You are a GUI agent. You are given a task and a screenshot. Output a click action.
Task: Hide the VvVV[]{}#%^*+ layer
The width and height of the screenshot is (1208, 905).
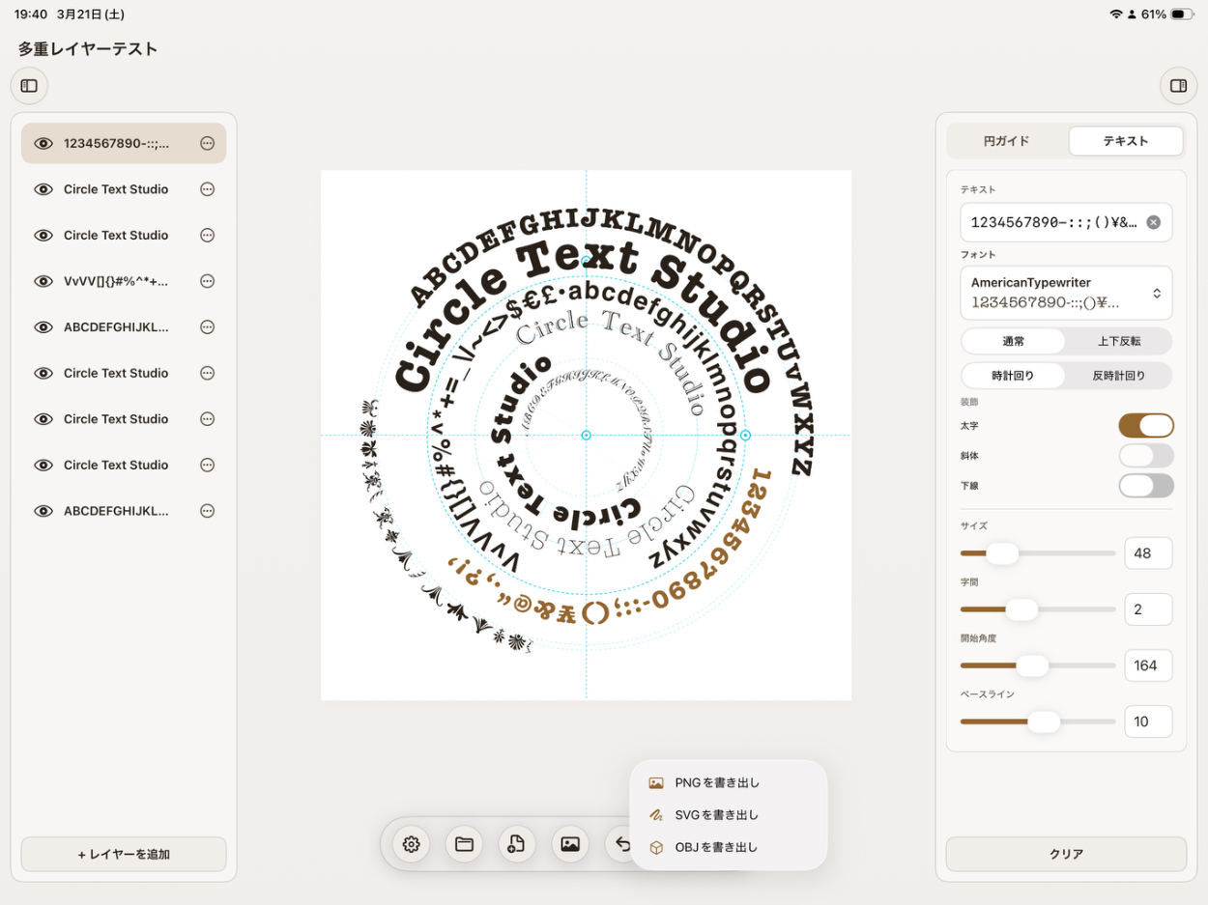click(43, 281)
